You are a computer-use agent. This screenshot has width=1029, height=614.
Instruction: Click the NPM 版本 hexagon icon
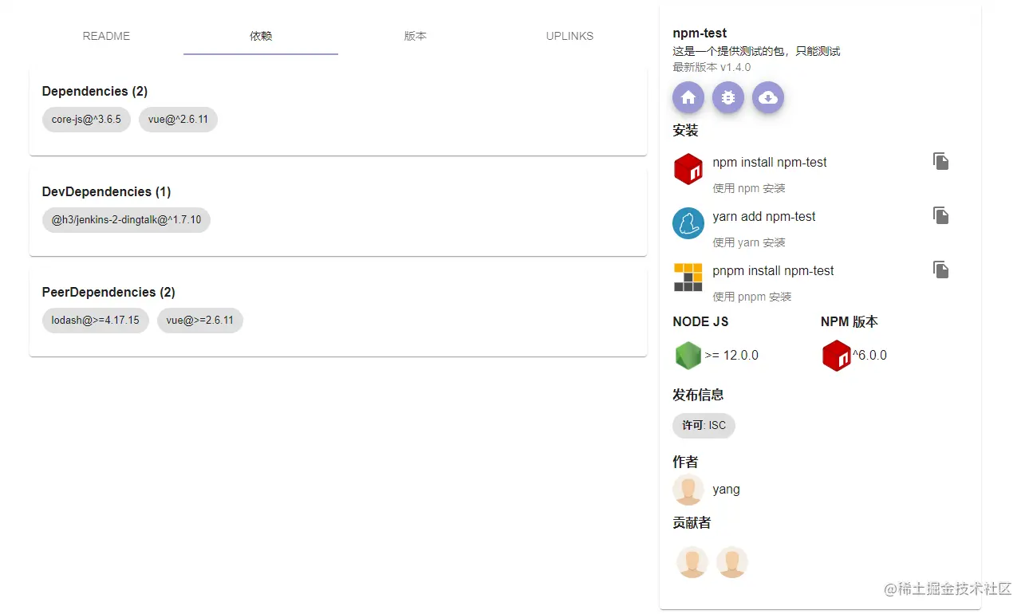click(x=837, y=355)
